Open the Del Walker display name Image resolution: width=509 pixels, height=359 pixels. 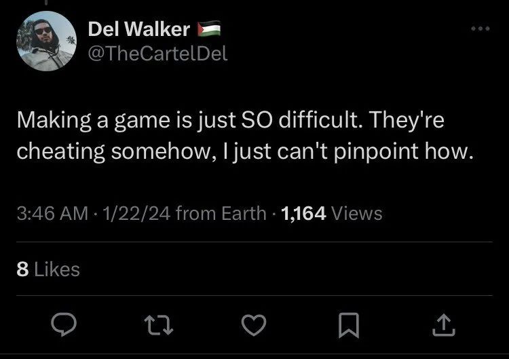point(139,30)
